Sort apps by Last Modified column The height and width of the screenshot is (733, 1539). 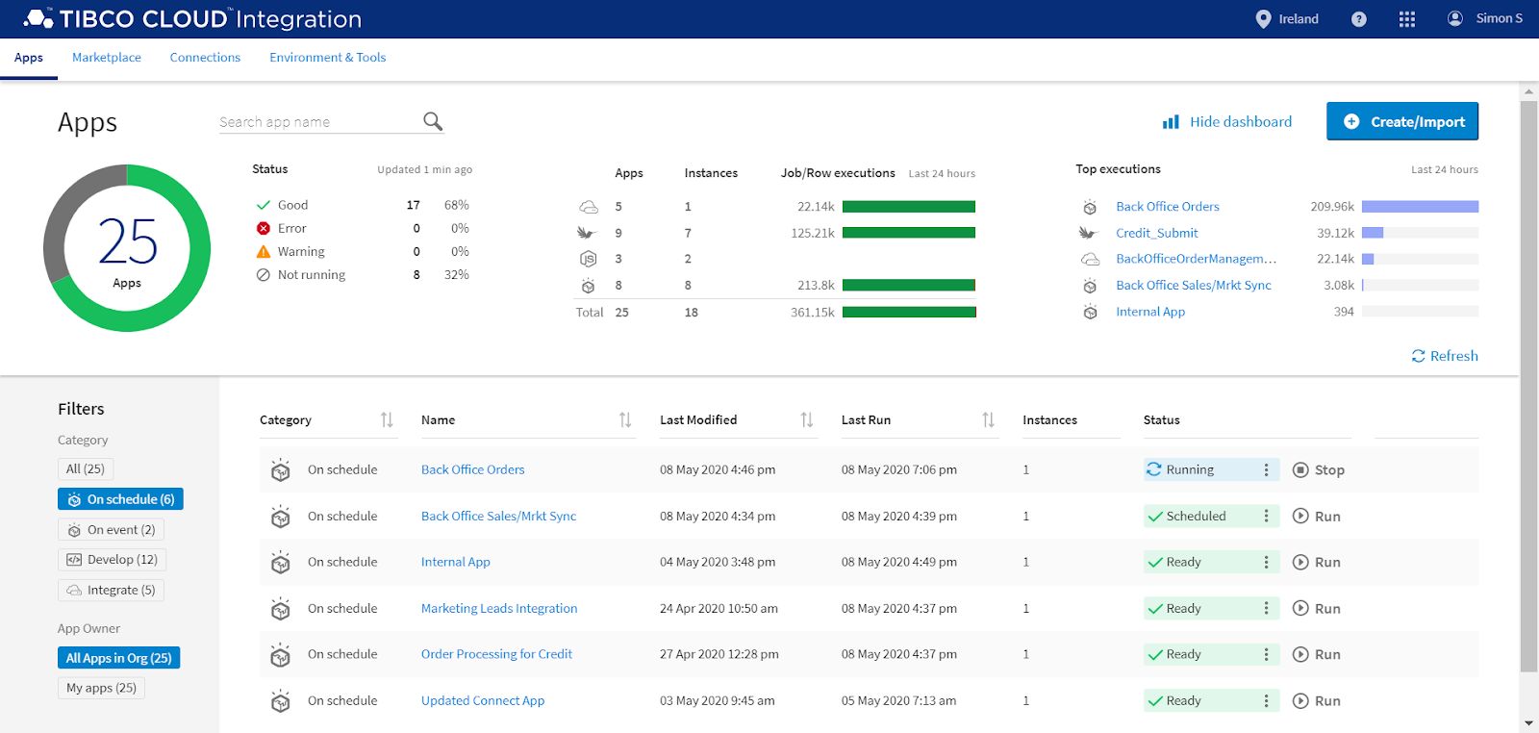pyautogui.click(x=806, y=419)
